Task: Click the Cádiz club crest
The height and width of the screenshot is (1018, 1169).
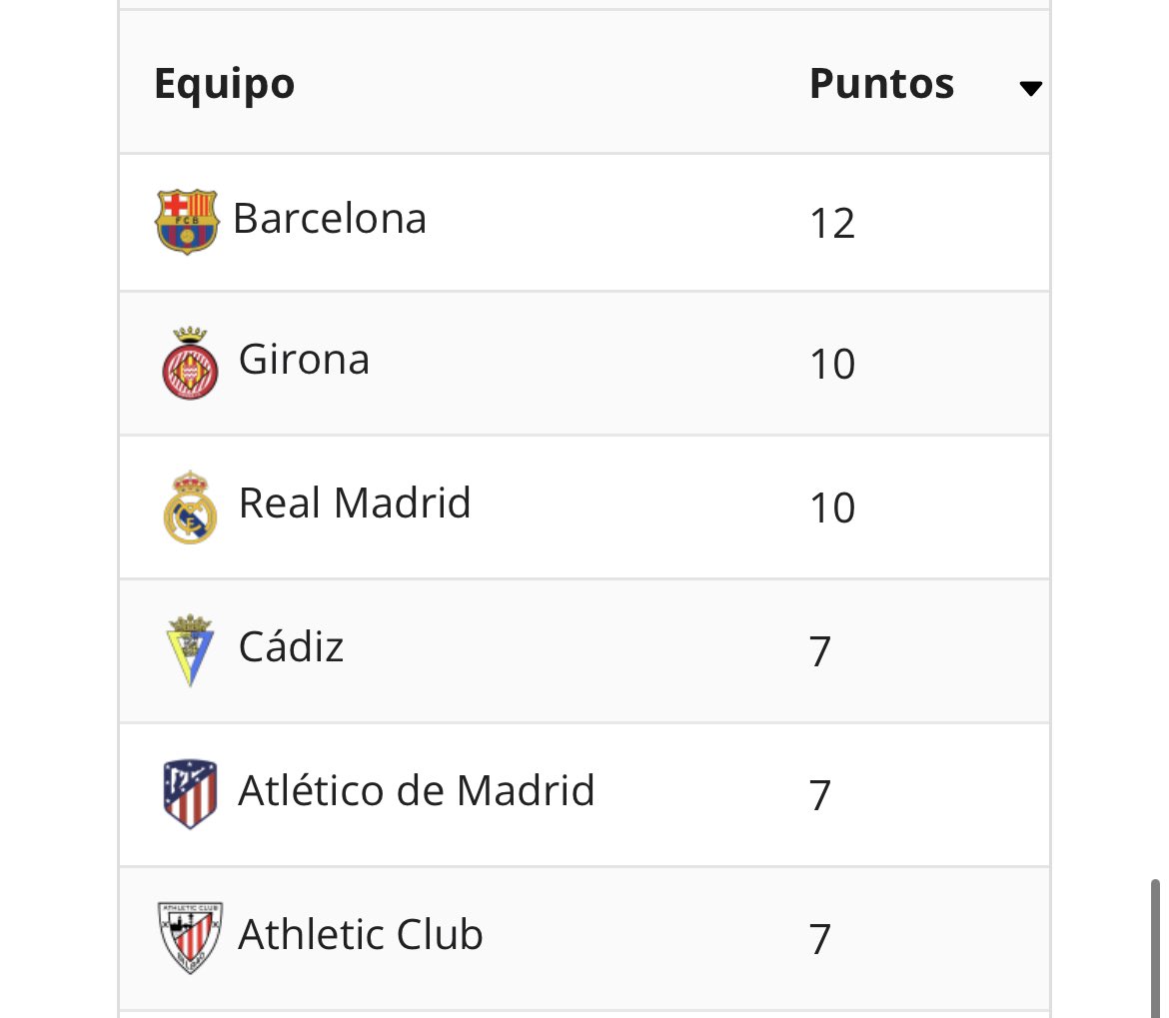Action: coord(190,650)
